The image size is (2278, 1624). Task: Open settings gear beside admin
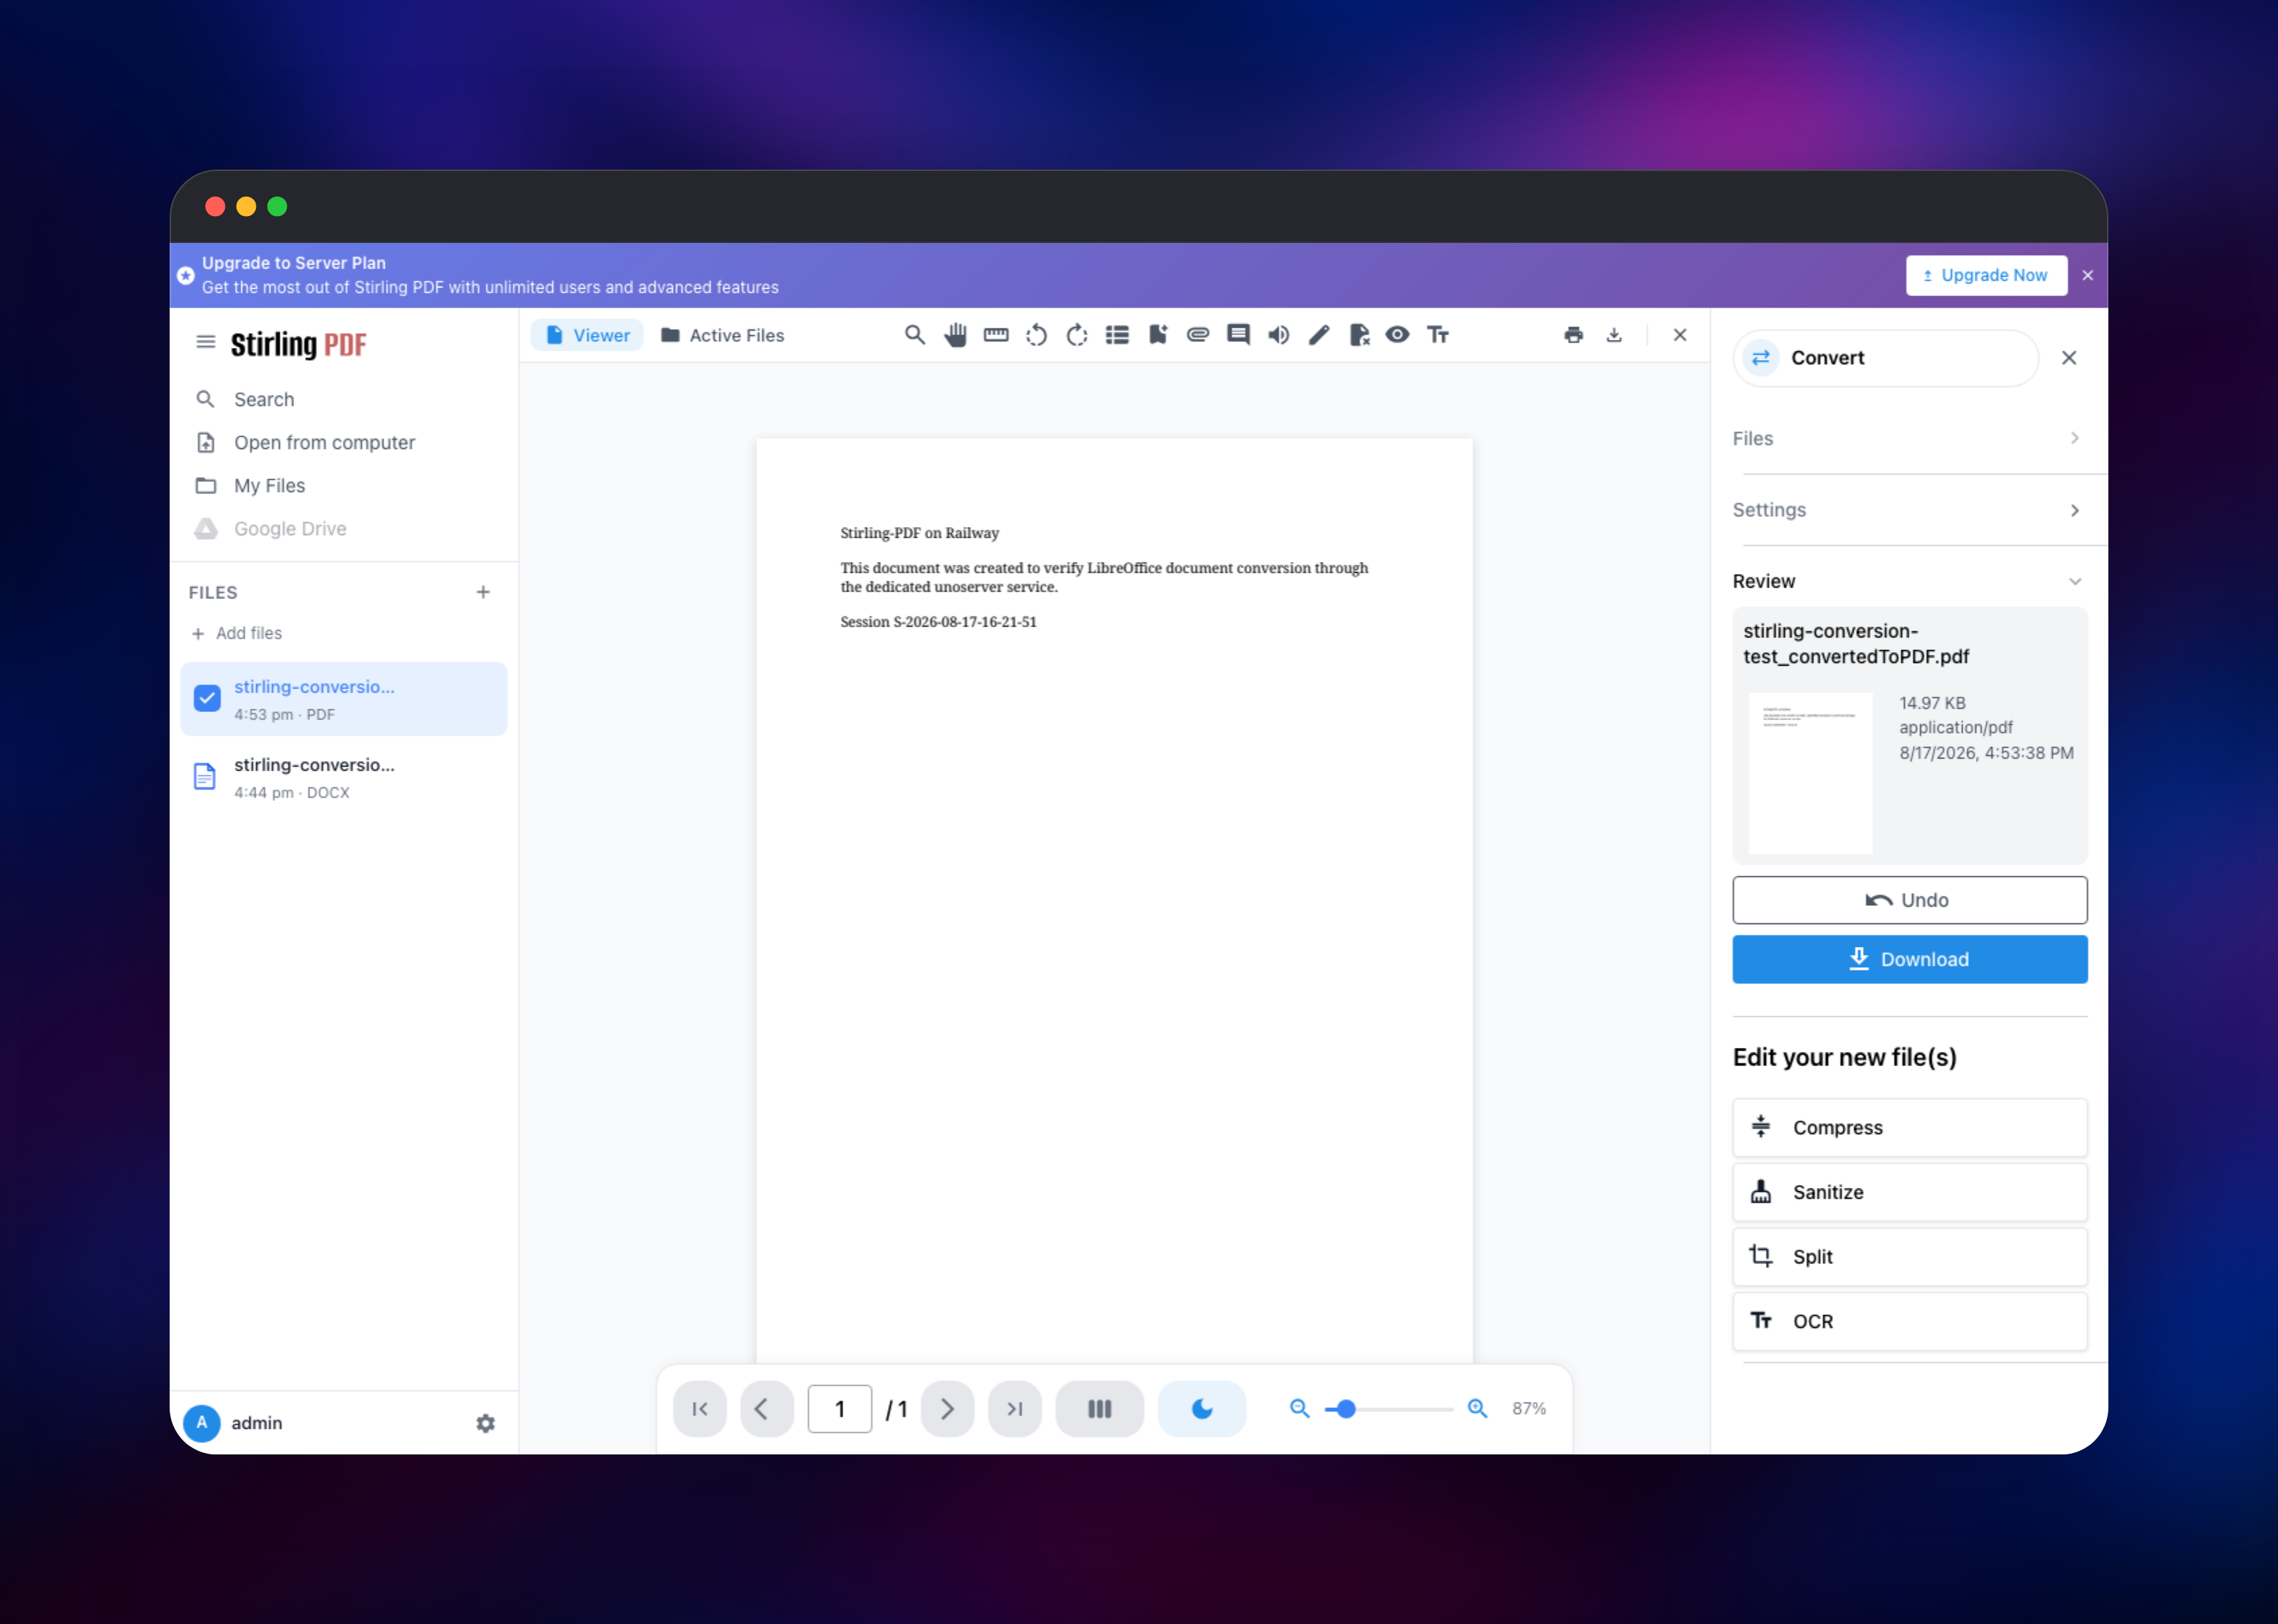[485, 1423]
